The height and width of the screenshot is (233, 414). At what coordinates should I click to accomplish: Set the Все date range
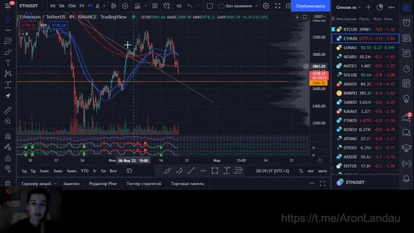[x=113, y=171]
